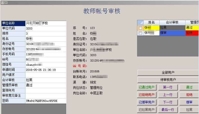
Task: Show 已缓审用户 list
Action: tap(147, 102)
